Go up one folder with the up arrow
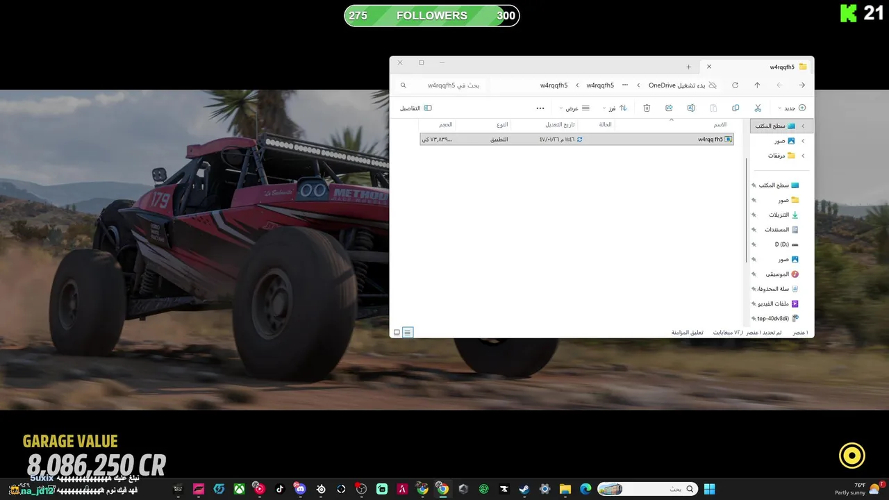This screenshot has height=500, width=889. click(757, 85)
